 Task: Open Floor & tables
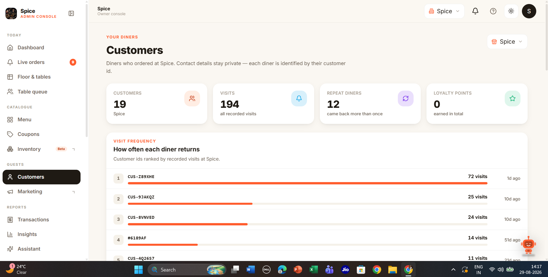(42, 77)
